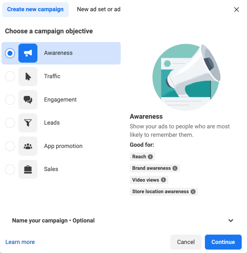Viewport: 247px width, 253px height.
Task: Click the Sales briefcase icon
Action: point(28,169)
